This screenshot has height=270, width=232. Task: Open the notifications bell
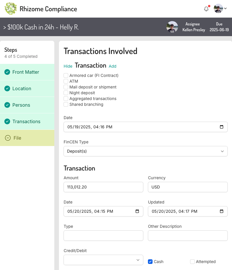(206, 9)
